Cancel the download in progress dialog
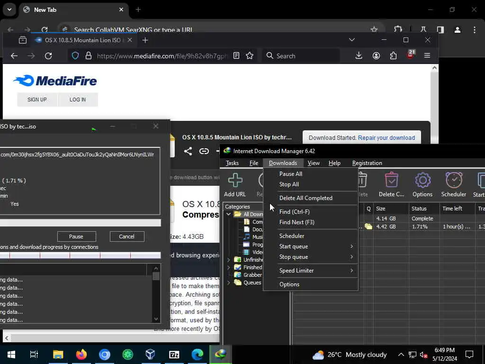 coord(127,237)
